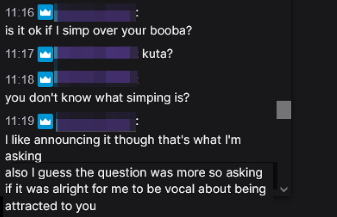Click the username before the "kuta?" message
The image size is (337, 217).
click(96, 54)
